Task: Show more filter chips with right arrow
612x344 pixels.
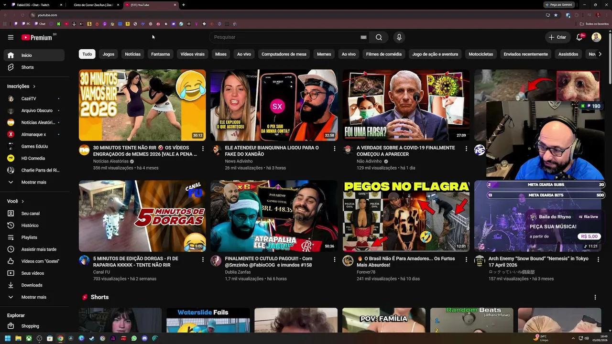Action: 600,54
